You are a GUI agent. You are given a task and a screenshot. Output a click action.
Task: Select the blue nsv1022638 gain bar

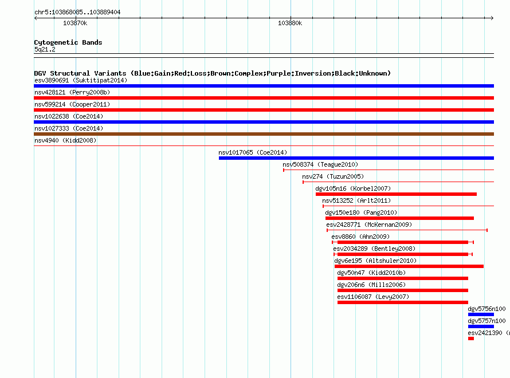coord(264,122)
